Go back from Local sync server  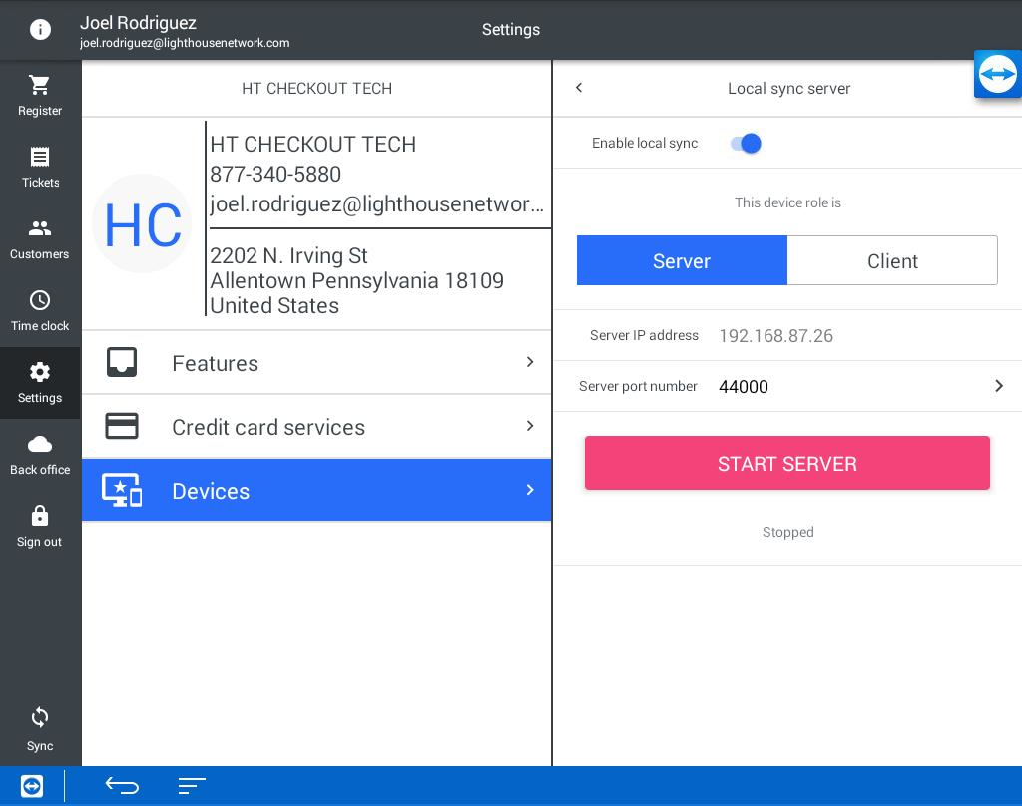click(579, 88)
